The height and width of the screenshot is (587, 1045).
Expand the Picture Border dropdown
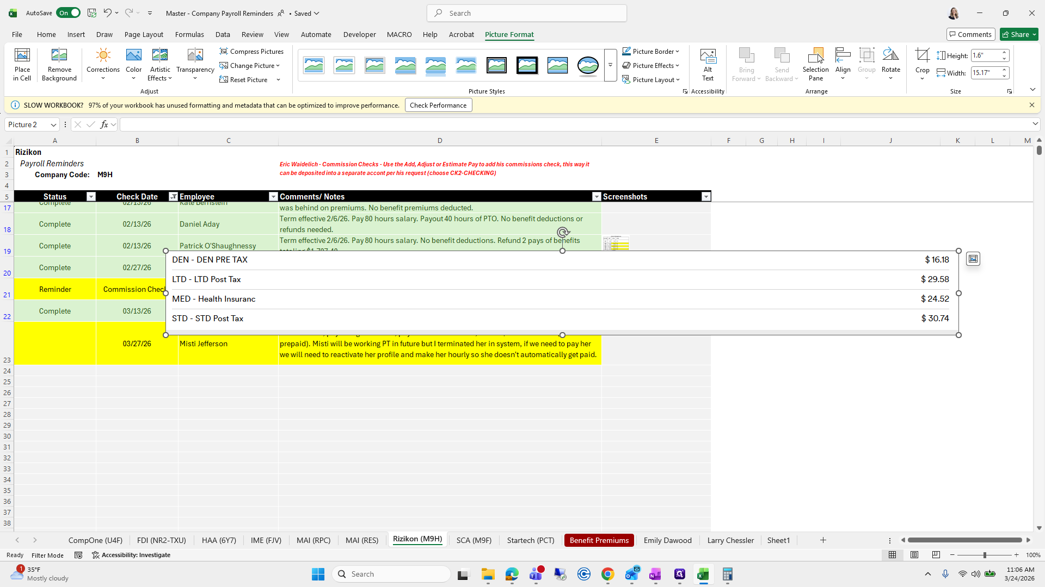tap(677, 52)
